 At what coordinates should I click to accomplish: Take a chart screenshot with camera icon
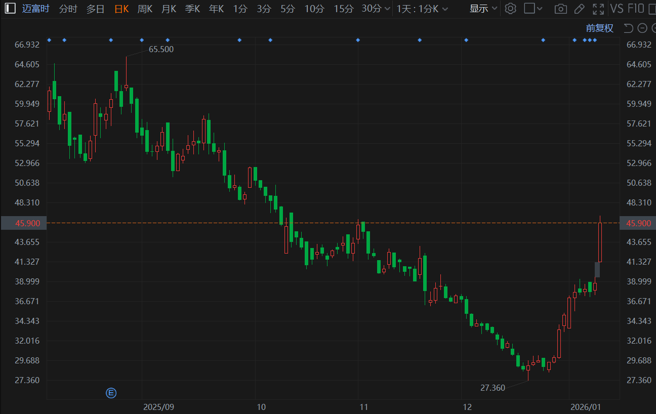pyautogui.click(x=560, y=9)
